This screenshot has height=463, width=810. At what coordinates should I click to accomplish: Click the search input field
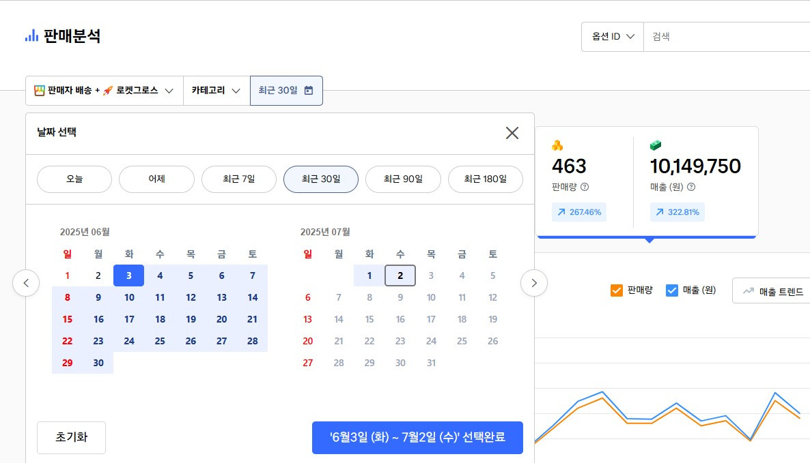point(724,37)
